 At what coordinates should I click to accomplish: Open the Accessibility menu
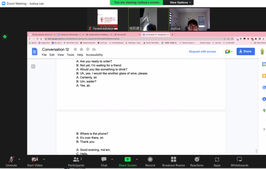(94, 55)
